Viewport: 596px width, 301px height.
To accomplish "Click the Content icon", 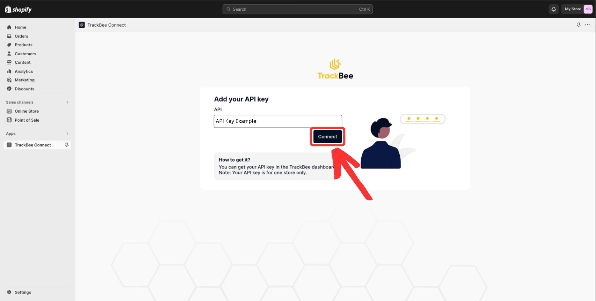I will tap(9, 63).
